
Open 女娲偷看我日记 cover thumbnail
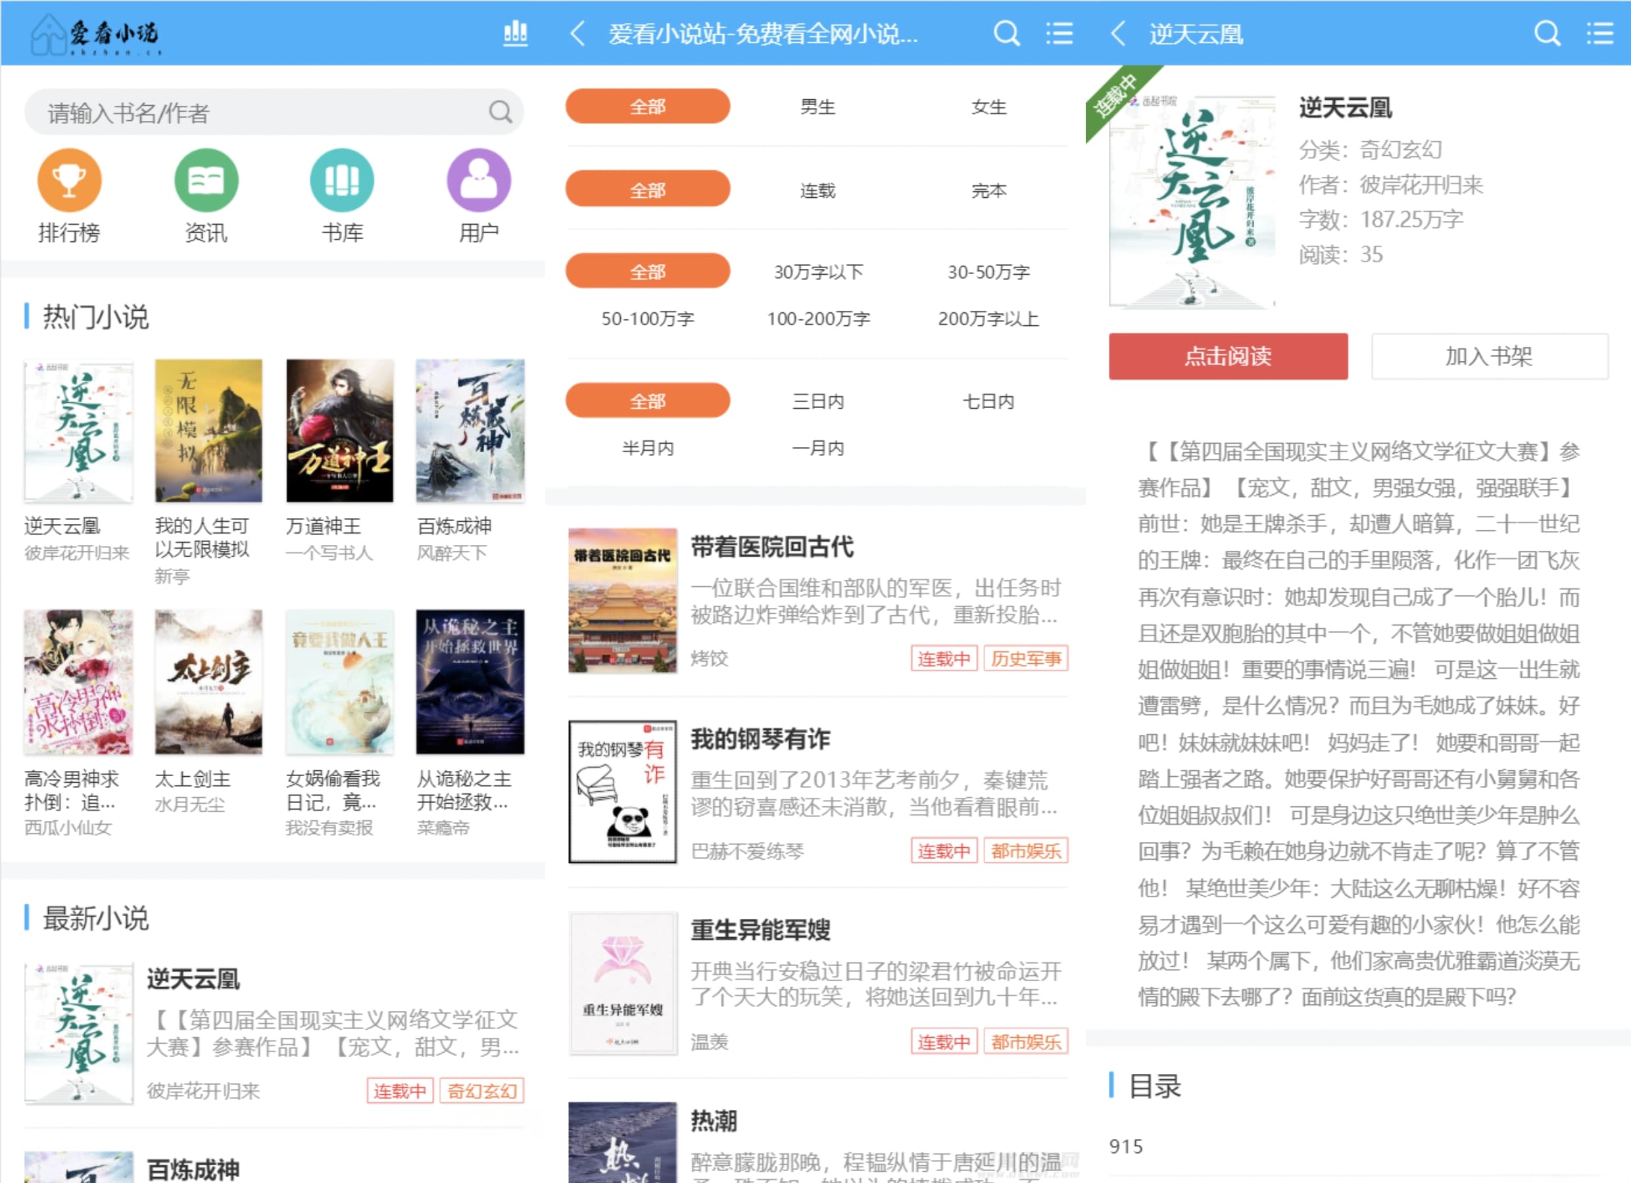click(x=339, y=682)
